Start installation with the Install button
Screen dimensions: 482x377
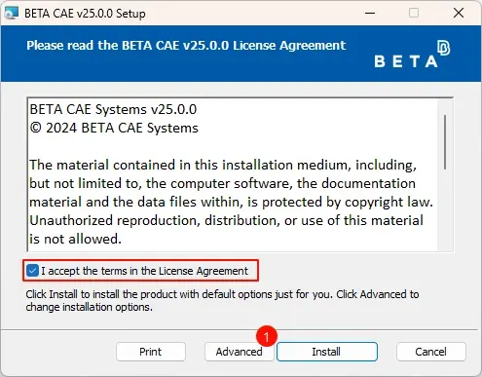(327, 352)
